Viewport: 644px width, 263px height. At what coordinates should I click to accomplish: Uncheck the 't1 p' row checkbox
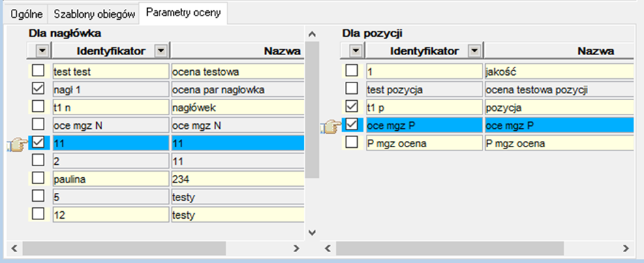click(352, 107)
